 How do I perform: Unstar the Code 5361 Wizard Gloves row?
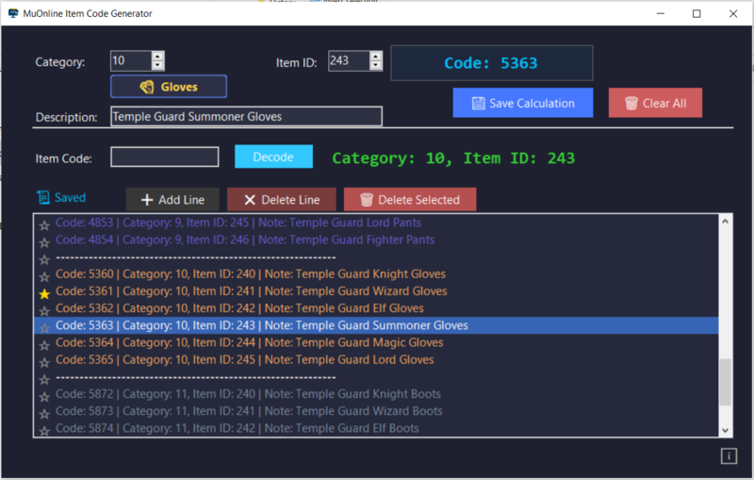(44, 293)
